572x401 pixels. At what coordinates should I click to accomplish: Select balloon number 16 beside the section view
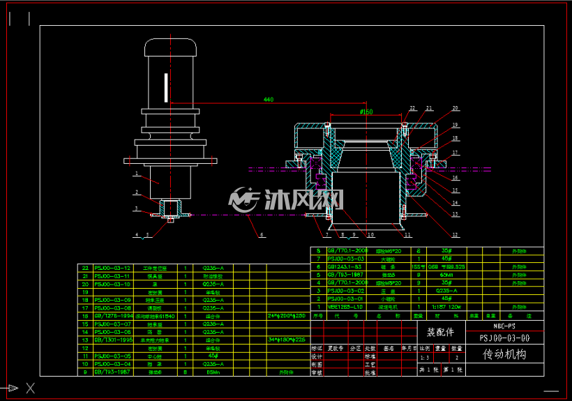456,178
